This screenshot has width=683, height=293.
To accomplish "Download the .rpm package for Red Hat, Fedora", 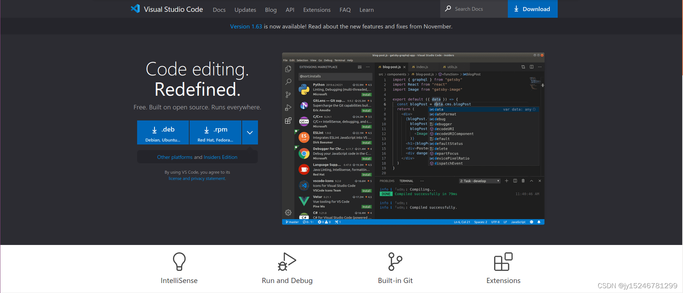I will pos(215,133).
